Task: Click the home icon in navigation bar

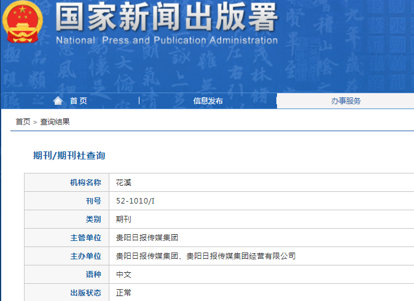Action: pos(58,101)
